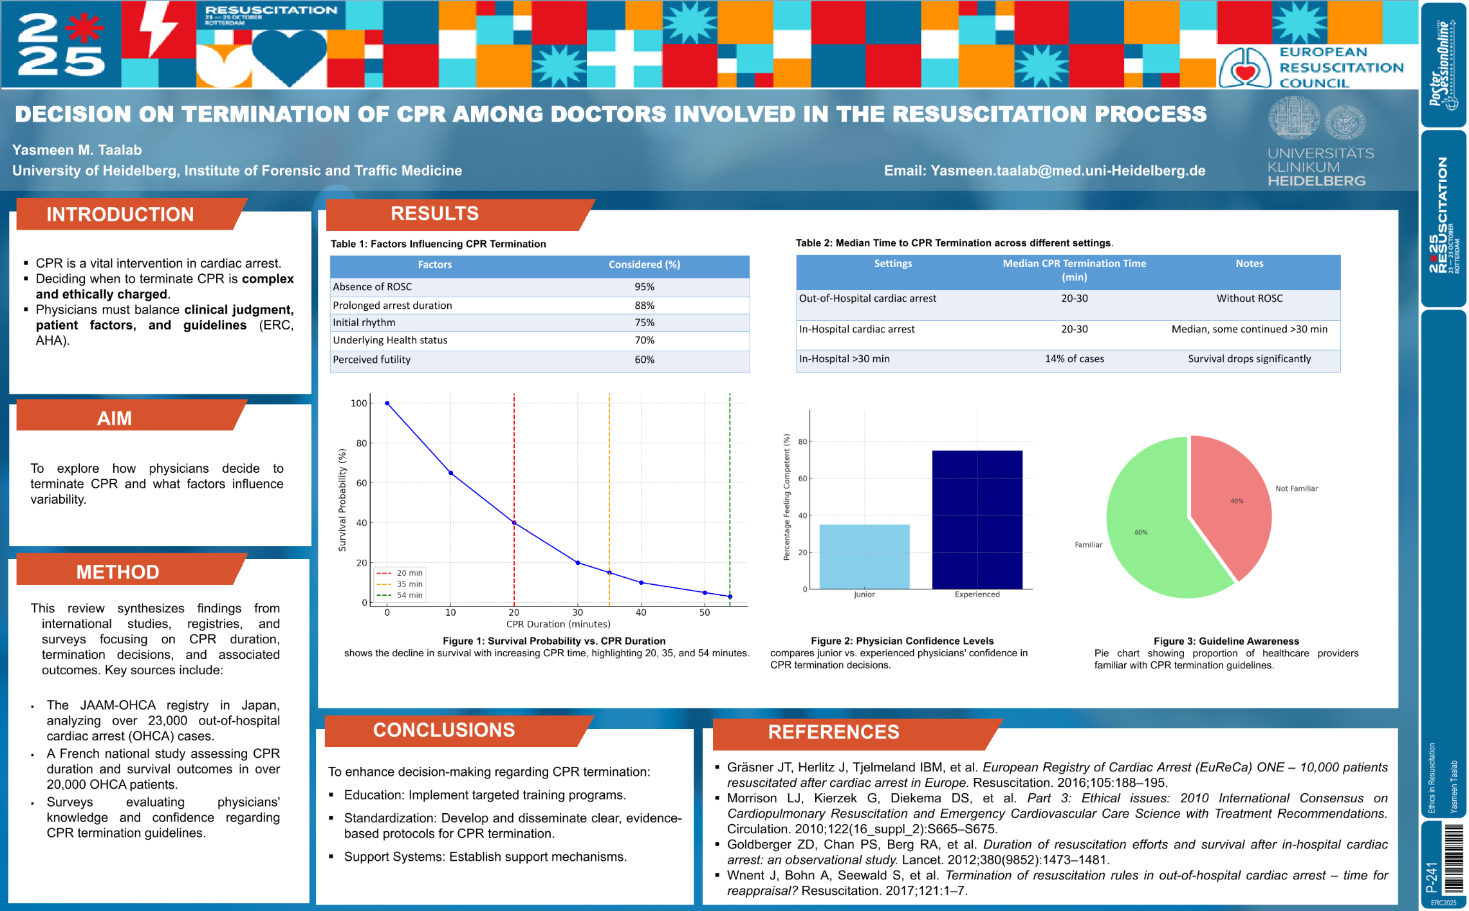Click the INTRODUCTION section header

pos(120,214)
